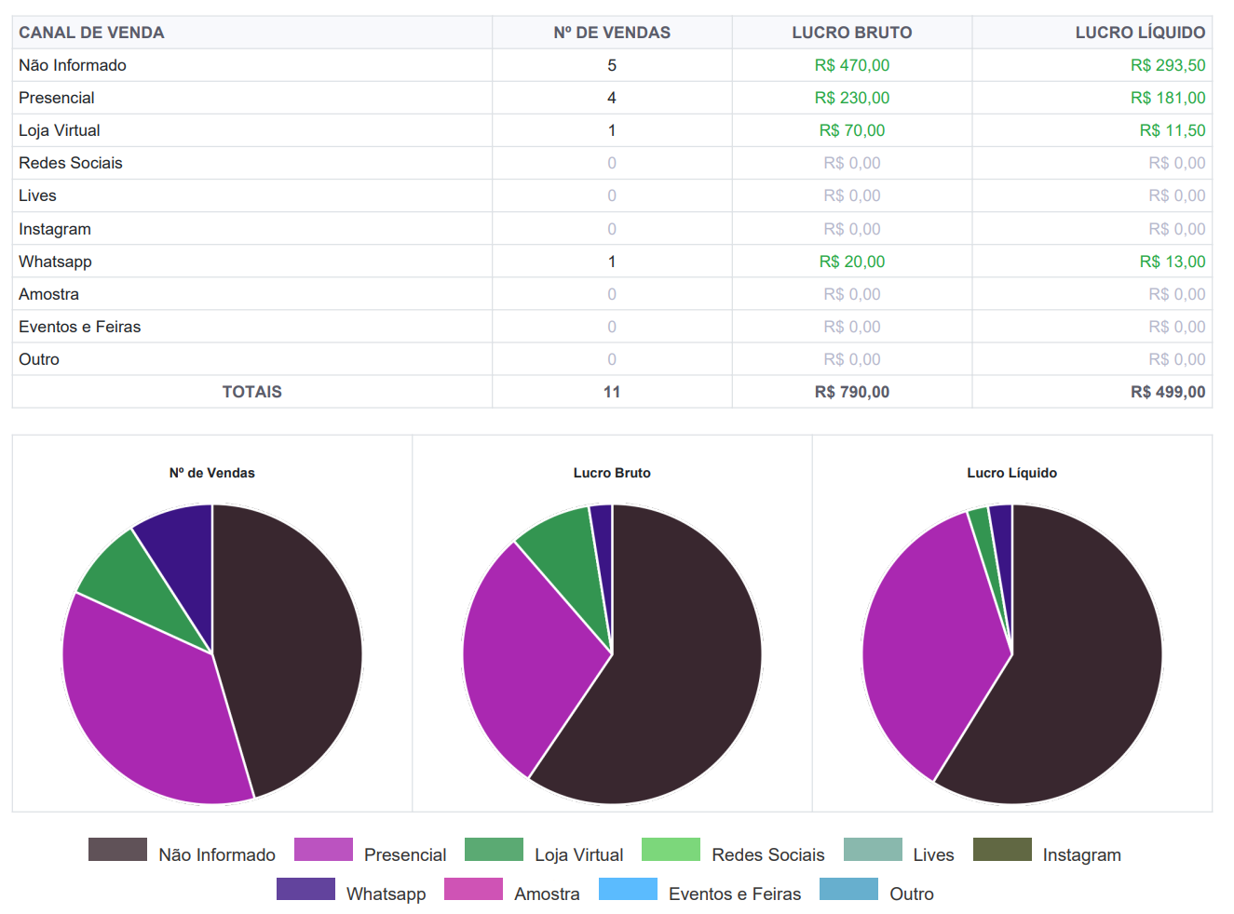
Task: Click the Eventos e Feiras legend swatch
Action: 628,889
